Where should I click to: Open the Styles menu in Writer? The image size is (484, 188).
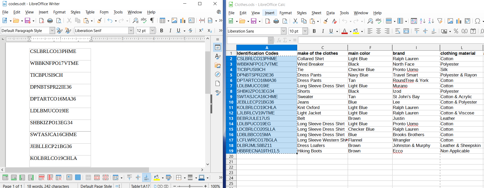point(75,12)
